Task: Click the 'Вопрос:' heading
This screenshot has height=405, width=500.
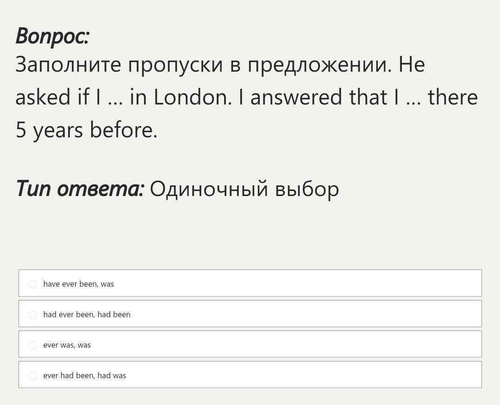Action: pos(52,37)
